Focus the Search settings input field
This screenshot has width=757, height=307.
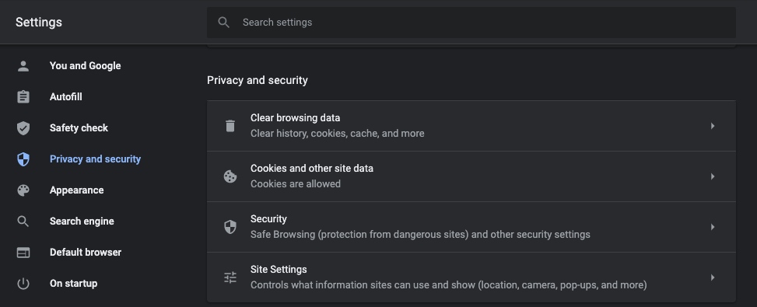(x=471, y=23)
